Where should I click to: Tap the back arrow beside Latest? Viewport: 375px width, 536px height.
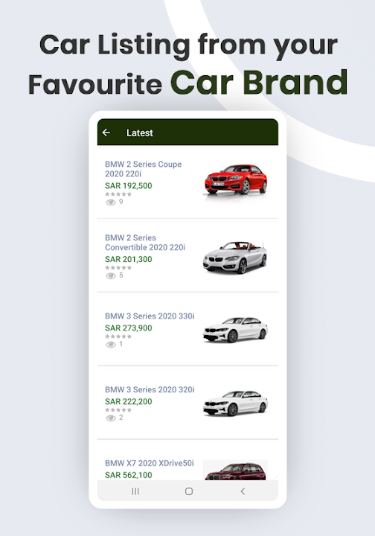[106, 133]
